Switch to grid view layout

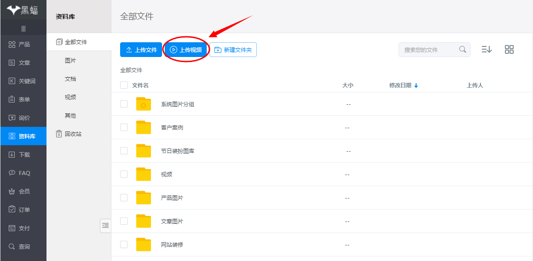pyautogui.click(x=509, y=50)
